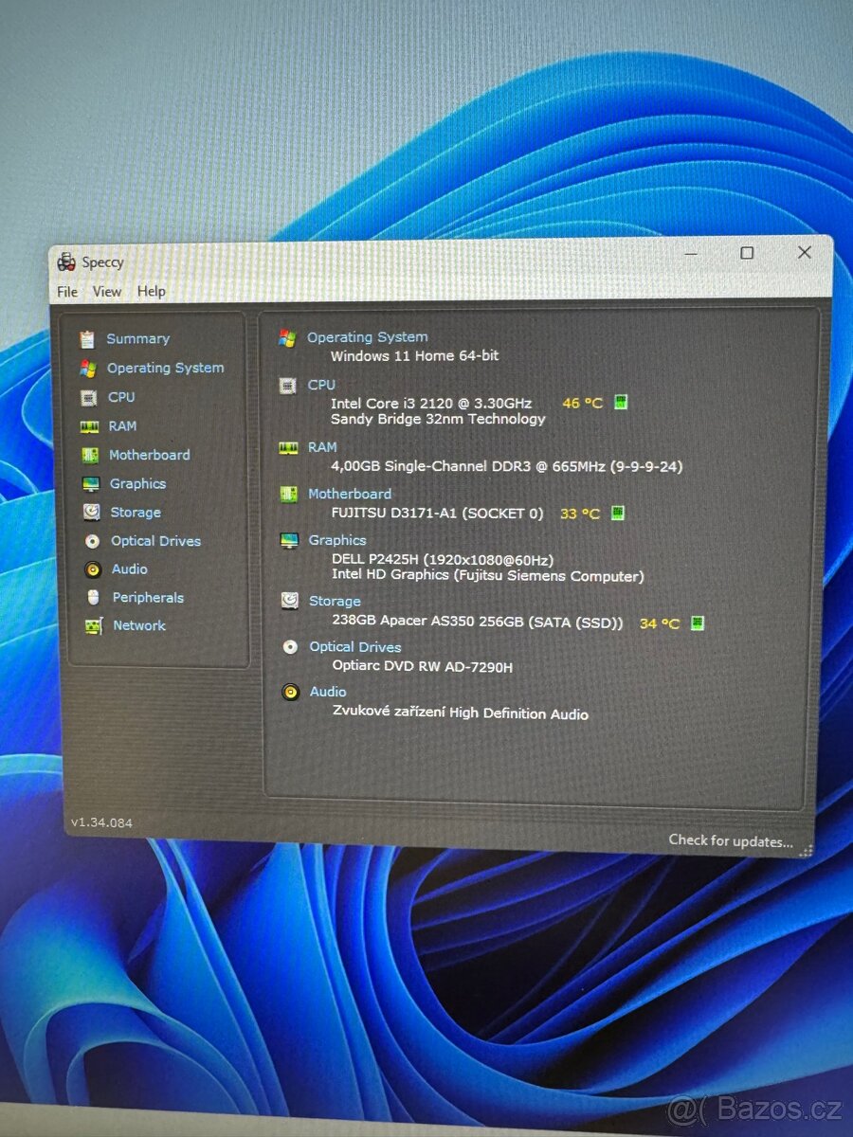Click the Motherboard icon in summary pane
Screen dimensions: 853x1137
pyautogui.click(x=289, y=495)
